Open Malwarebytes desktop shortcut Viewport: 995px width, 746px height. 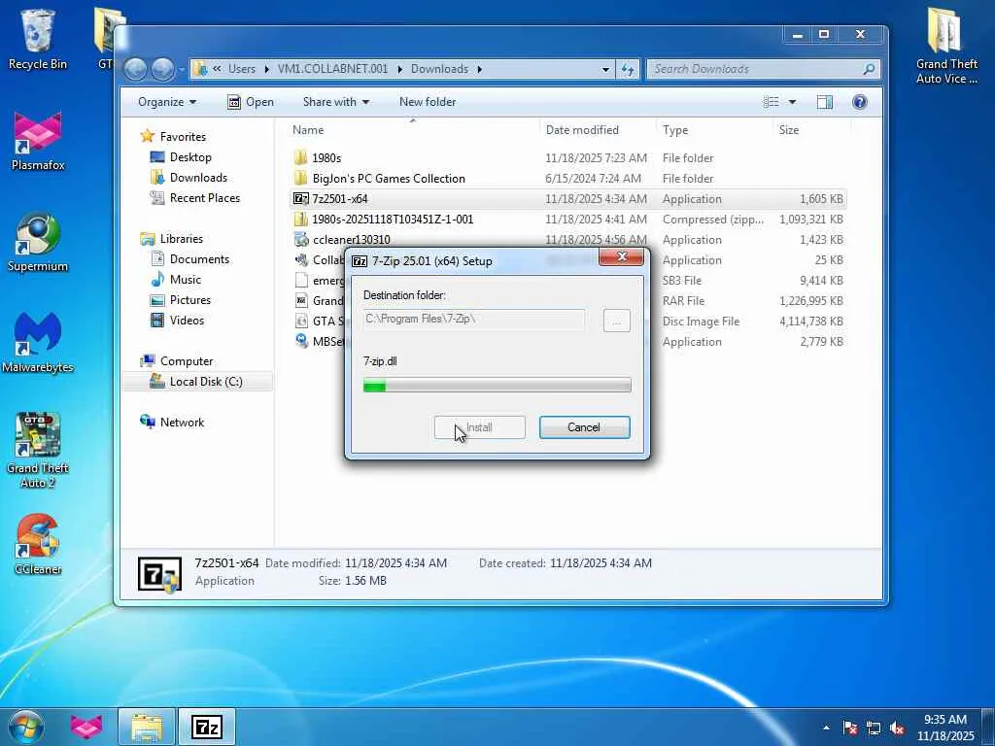(x=38, y=343)
